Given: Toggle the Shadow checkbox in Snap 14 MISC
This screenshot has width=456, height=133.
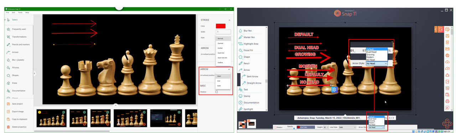Looking at the screenshot, I should [217, 92].
